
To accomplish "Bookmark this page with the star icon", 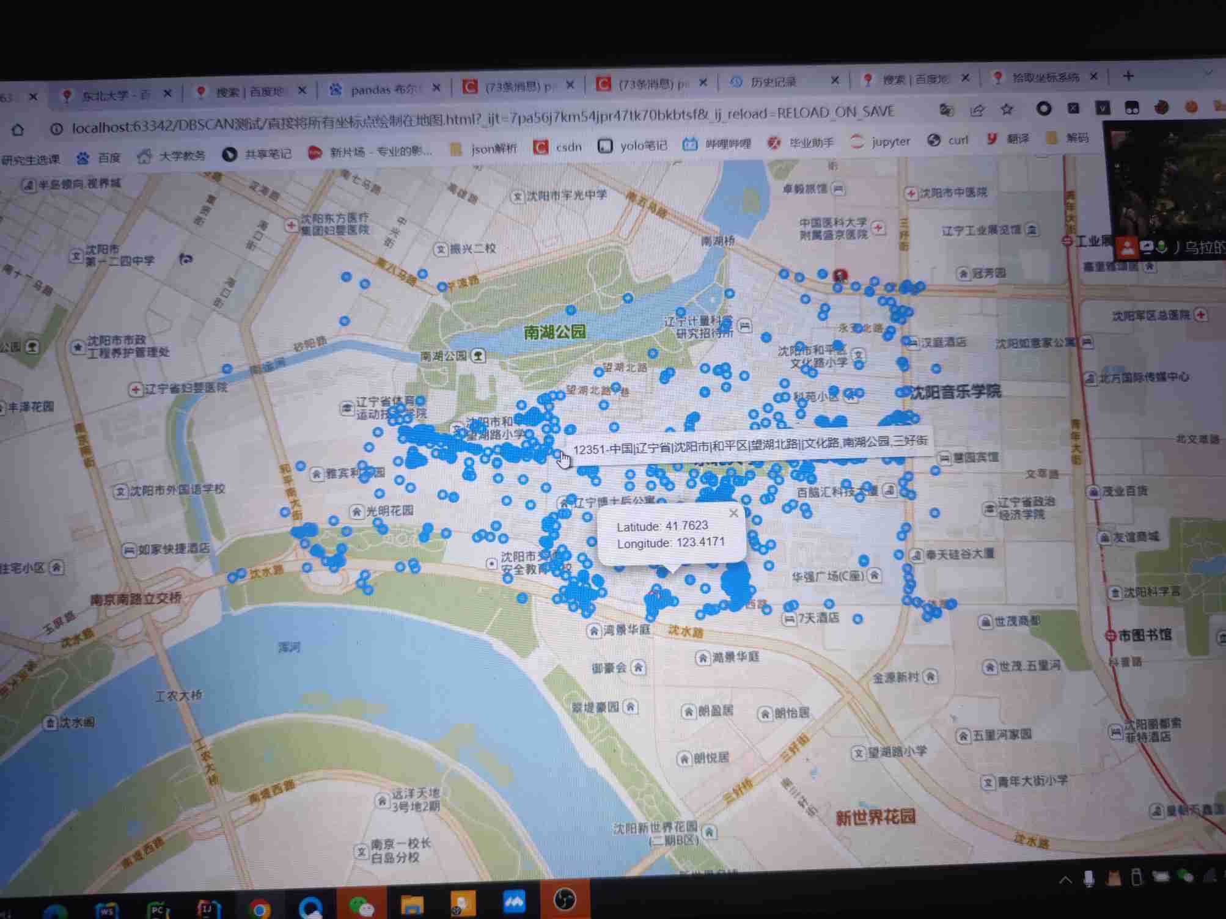I will [1007, 110].
